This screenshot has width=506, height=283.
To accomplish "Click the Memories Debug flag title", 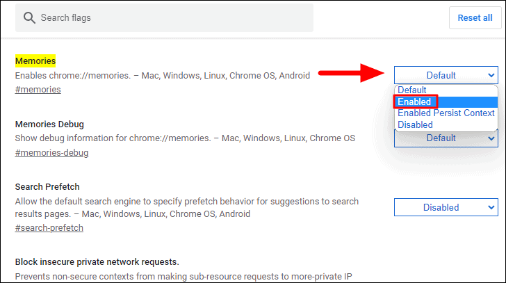I will (x=49, y=124).
